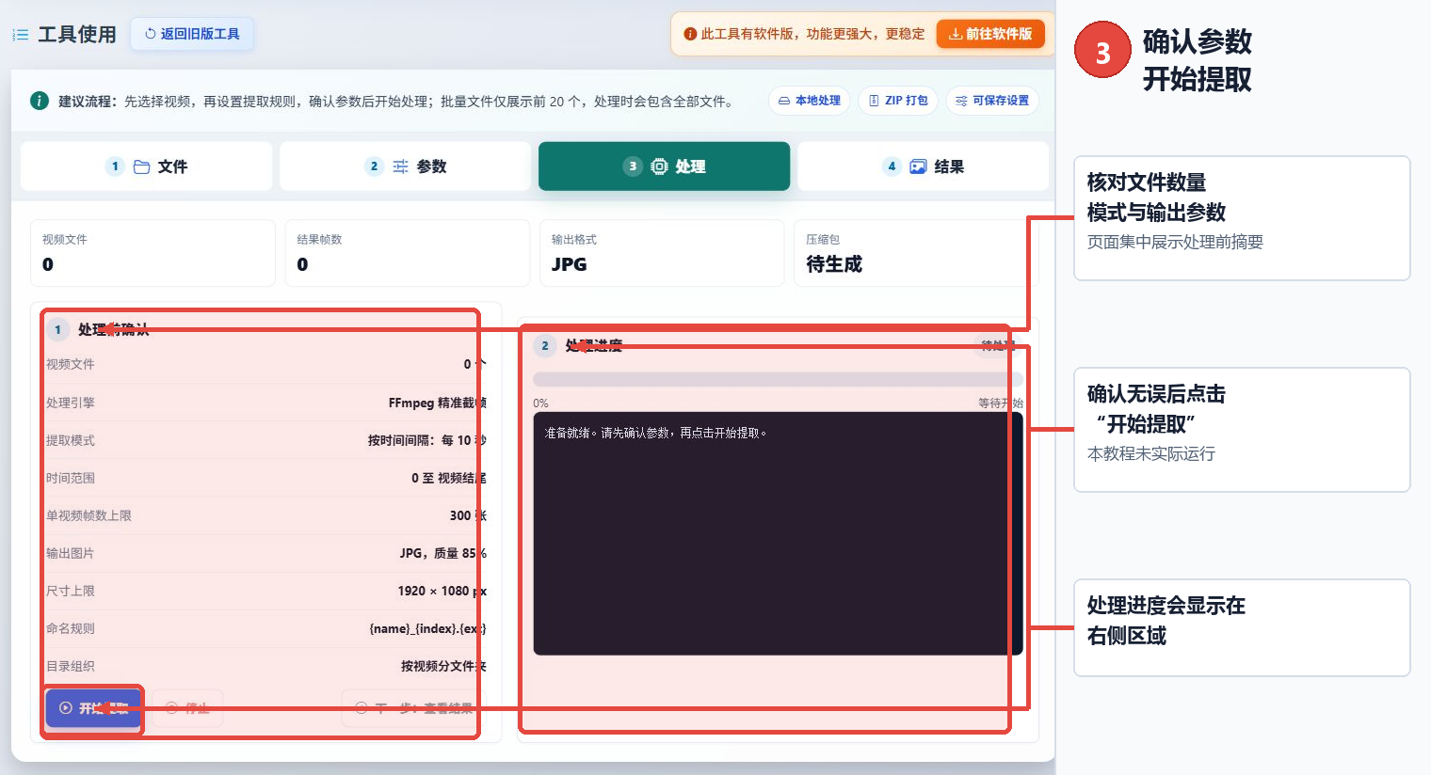Click the 返回旧版工具 button
This screenshot has width=1431, height=775.
click(x=192, y=34)
